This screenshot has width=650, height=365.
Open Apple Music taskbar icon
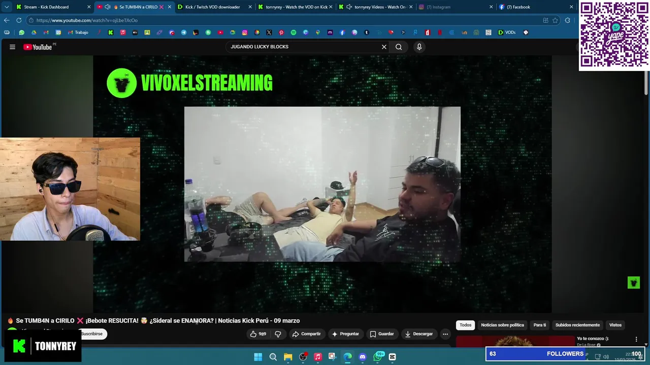tap(318, 357)
